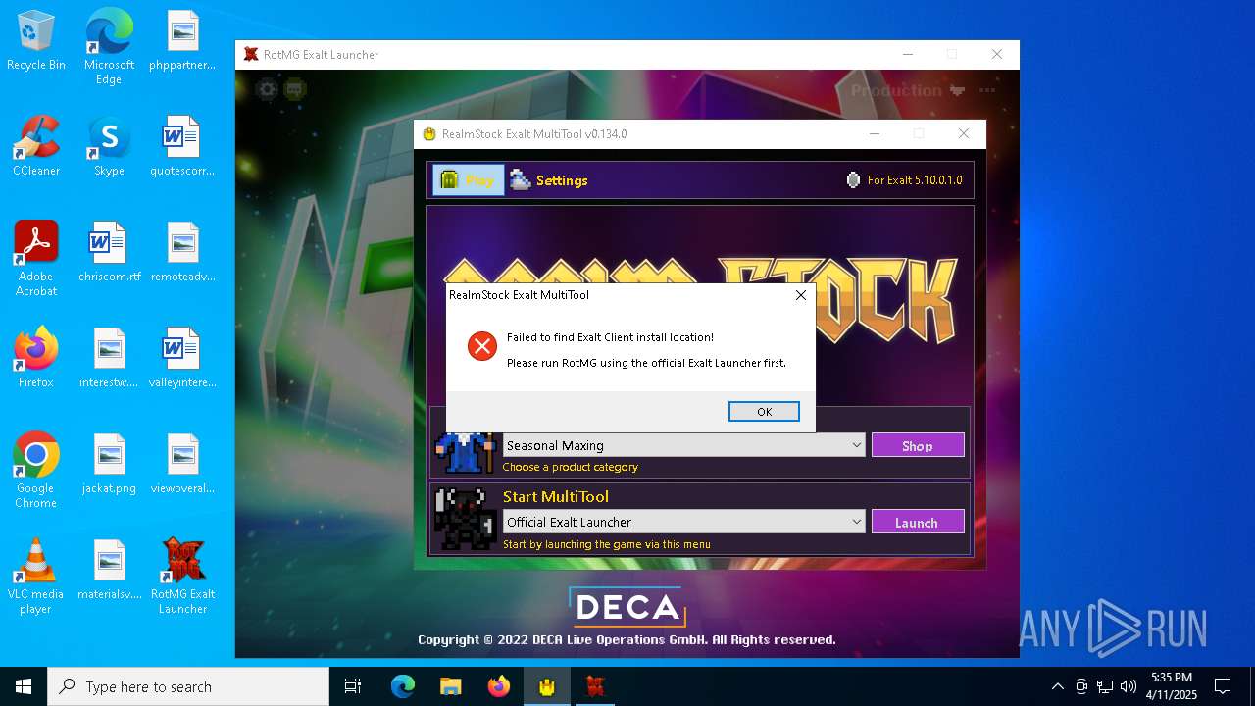Select phppartner image file on desktop
Viewport: 1255px width, 706px height.
[x=182, y=41]
